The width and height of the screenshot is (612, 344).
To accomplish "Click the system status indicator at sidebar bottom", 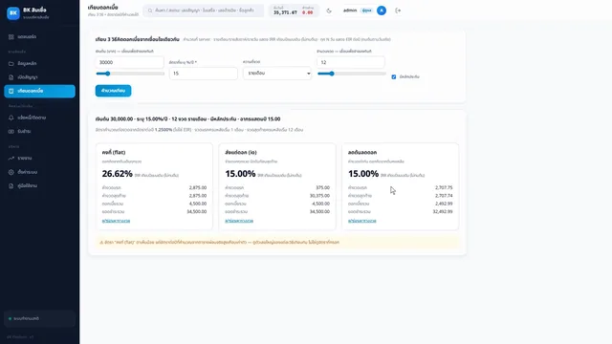I will [x=39, y=318].
